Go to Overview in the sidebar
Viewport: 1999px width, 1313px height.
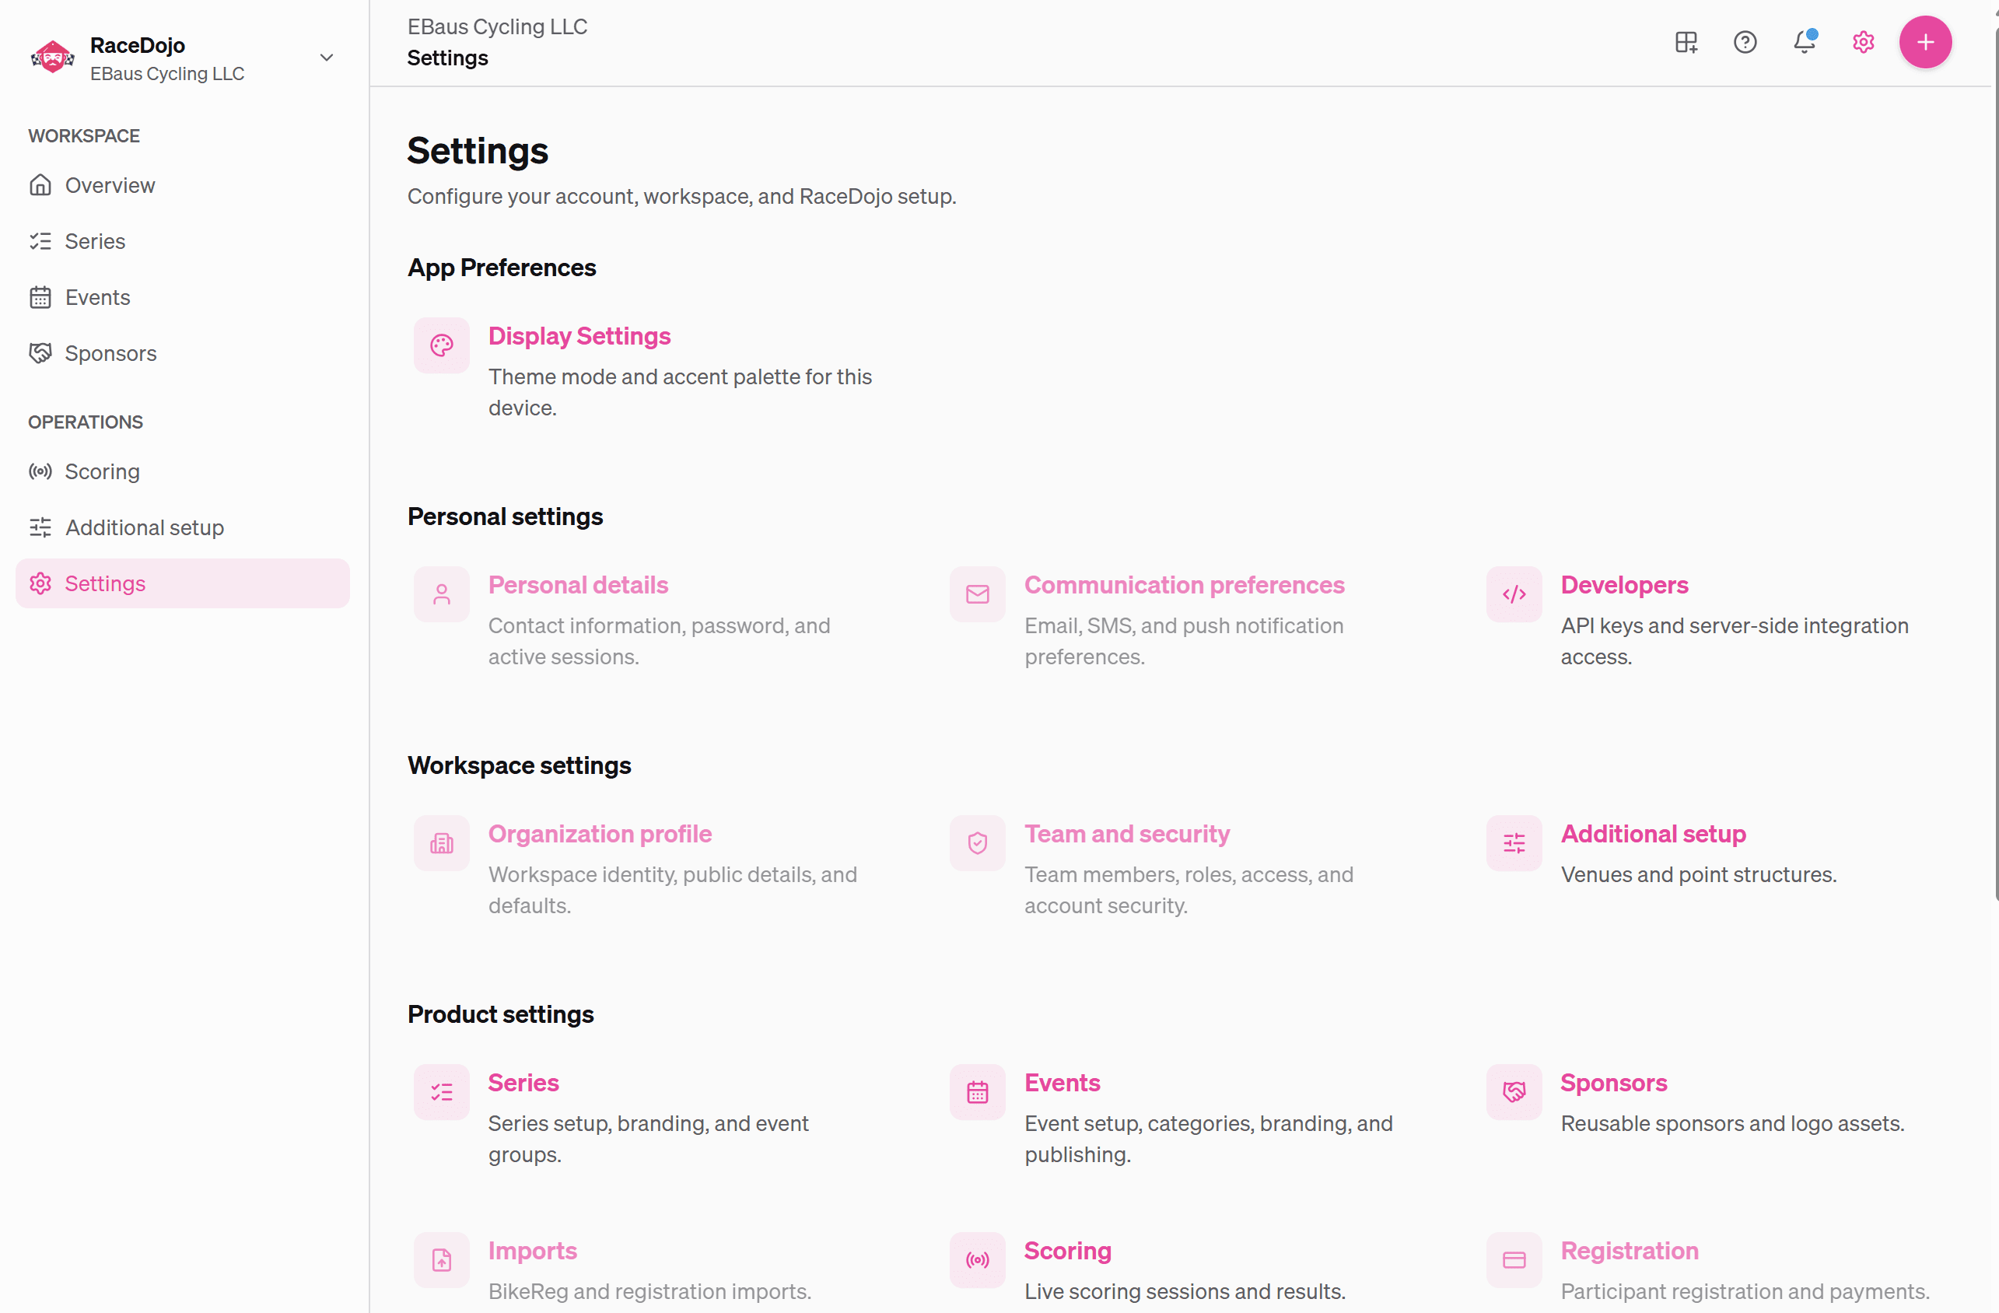tap(182, 185)
